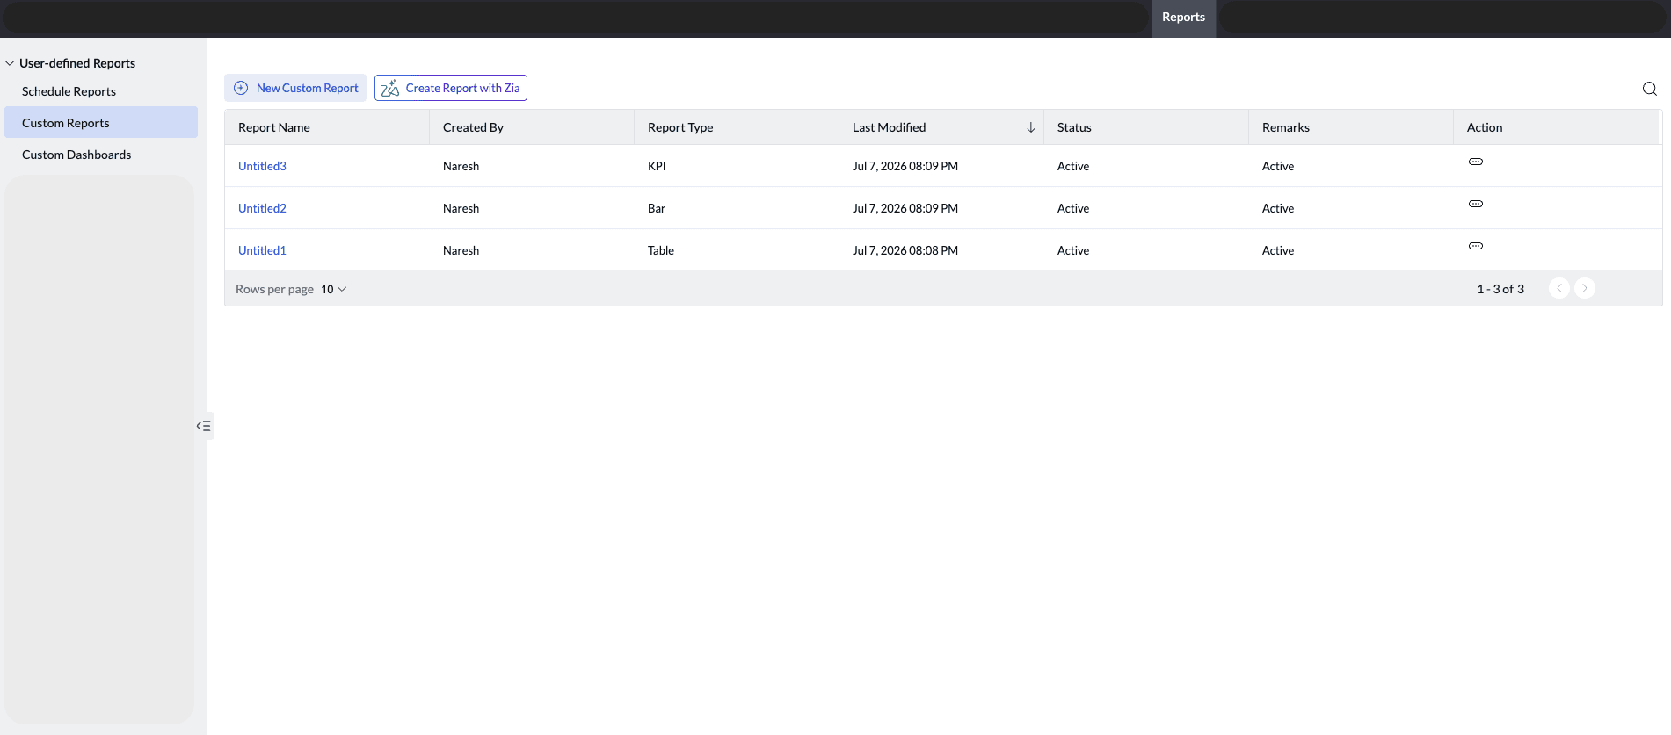Open Rows per page dropdown
The width and height of the screenshot is (1671, 735).
334,289
